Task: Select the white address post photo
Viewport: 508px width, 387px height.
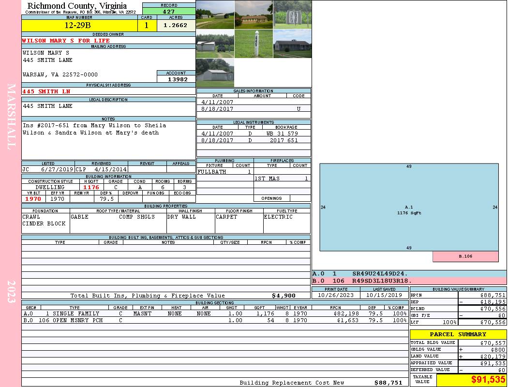Action: click(x=254, y=44)
